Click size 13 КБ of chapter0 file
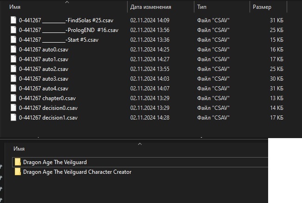Viewport: 302px width, 203px height. (276, 98)
